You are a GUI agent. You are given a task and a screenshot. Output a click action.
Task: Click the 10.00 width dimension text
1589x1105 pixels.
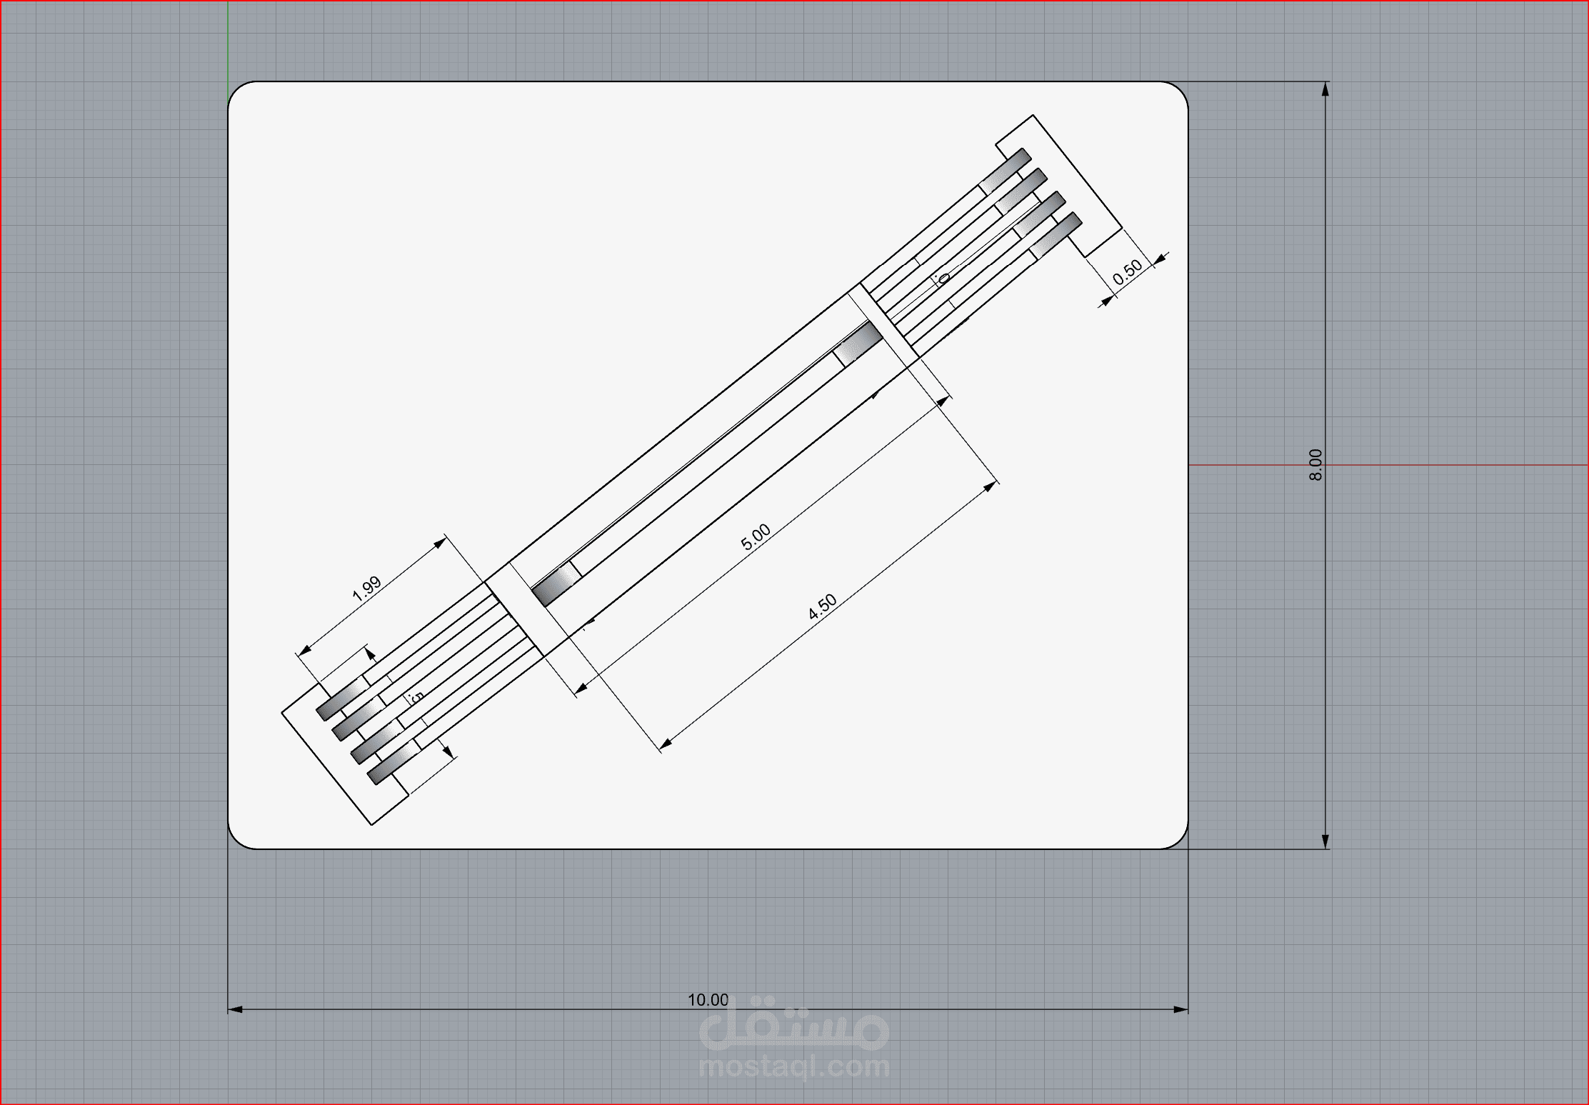coord(708,1000)
